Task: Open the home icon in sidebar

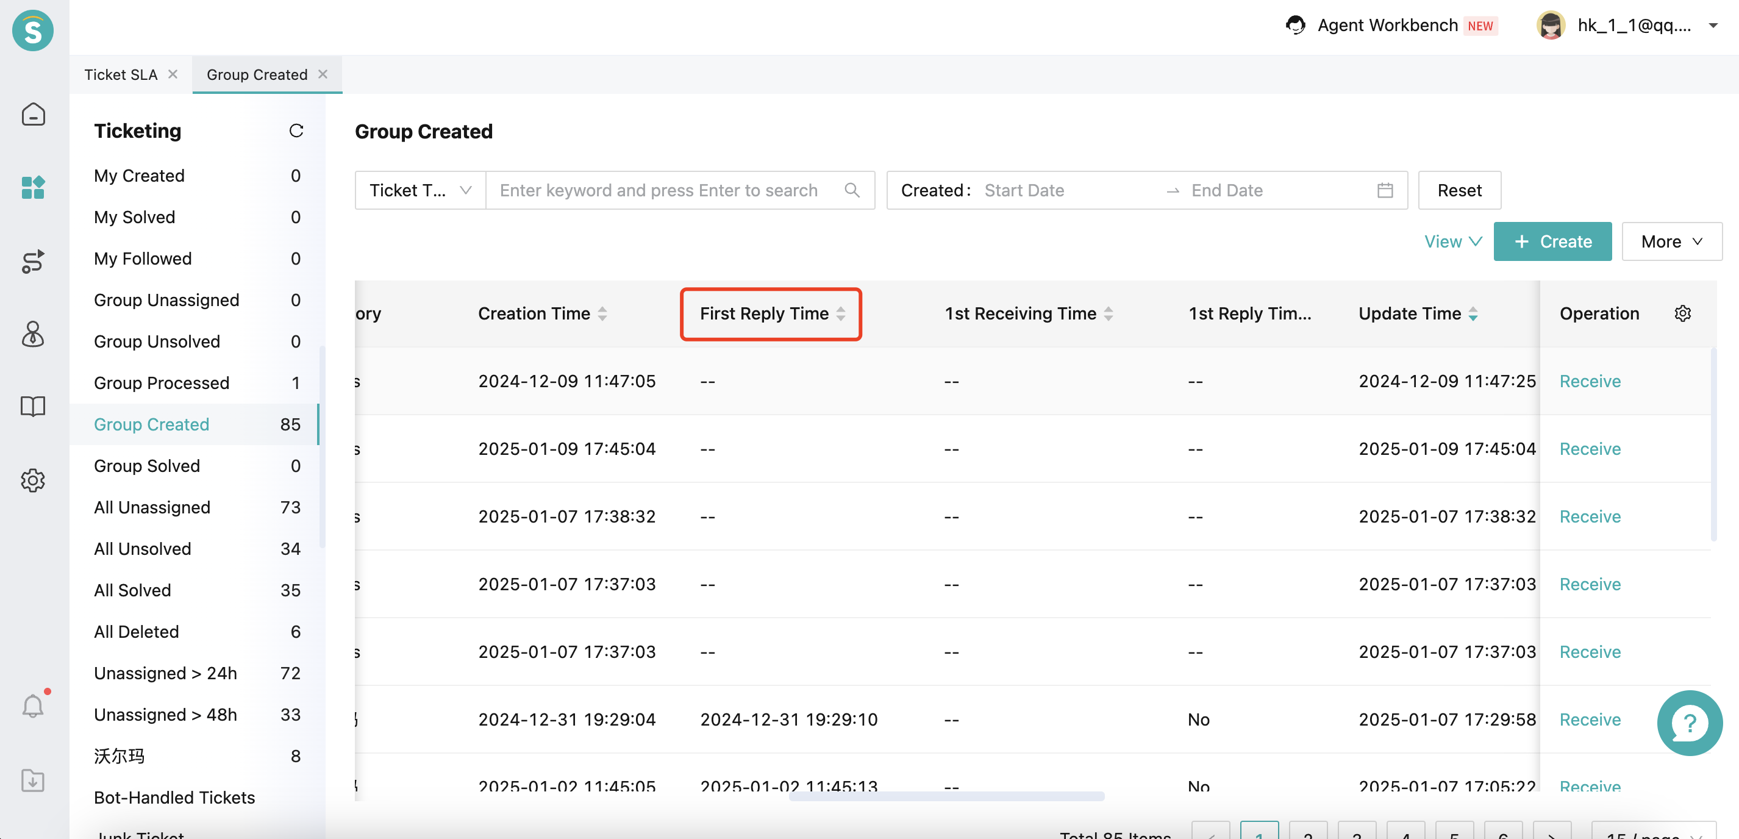Action: click(32, 114)
